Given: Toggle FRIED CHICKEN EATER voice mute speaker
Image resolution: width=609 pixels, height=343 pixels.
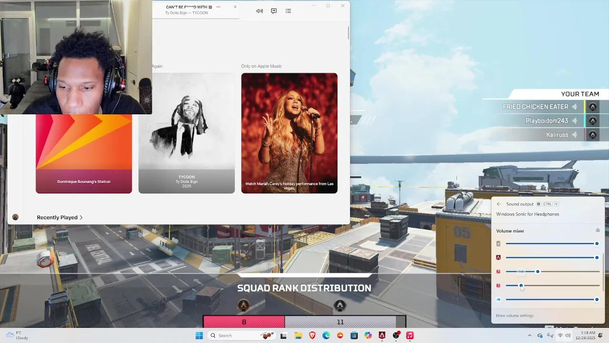Looking at the screenshot, I should (x=575, y=107).
